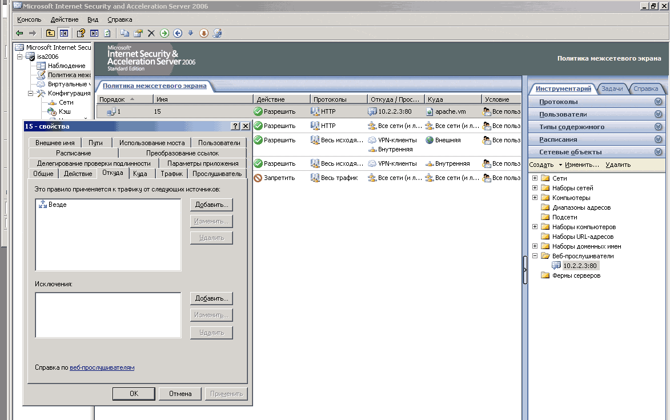Screen dimensions: 670x420
Task: Click Удалить link in toolbox
Action: 618,165
